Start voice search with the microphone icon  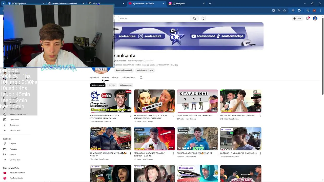[204, 18]
